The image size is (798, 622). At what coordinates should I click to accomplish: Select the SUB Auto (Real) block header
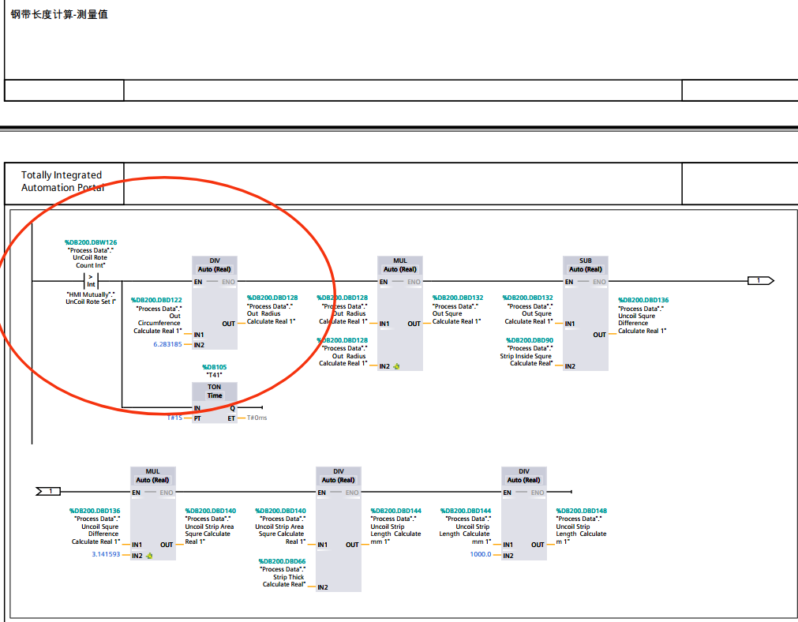pos(585,265)
